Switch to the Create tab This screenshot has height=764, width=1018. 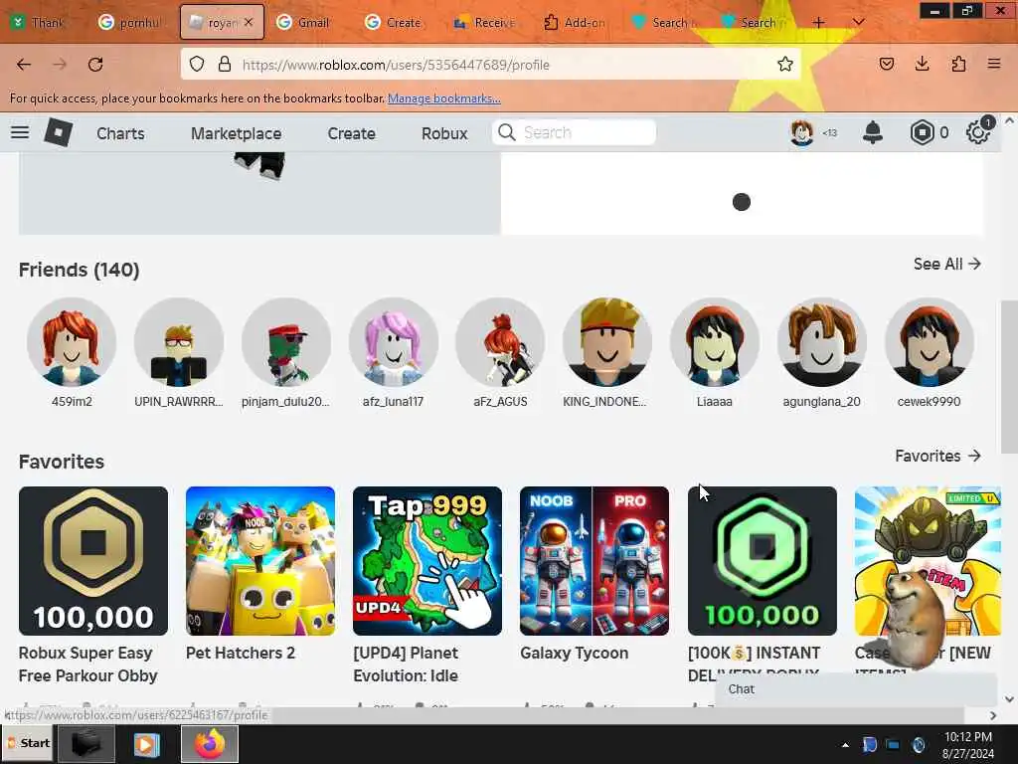pyautogui.click(x=395, y=23)
